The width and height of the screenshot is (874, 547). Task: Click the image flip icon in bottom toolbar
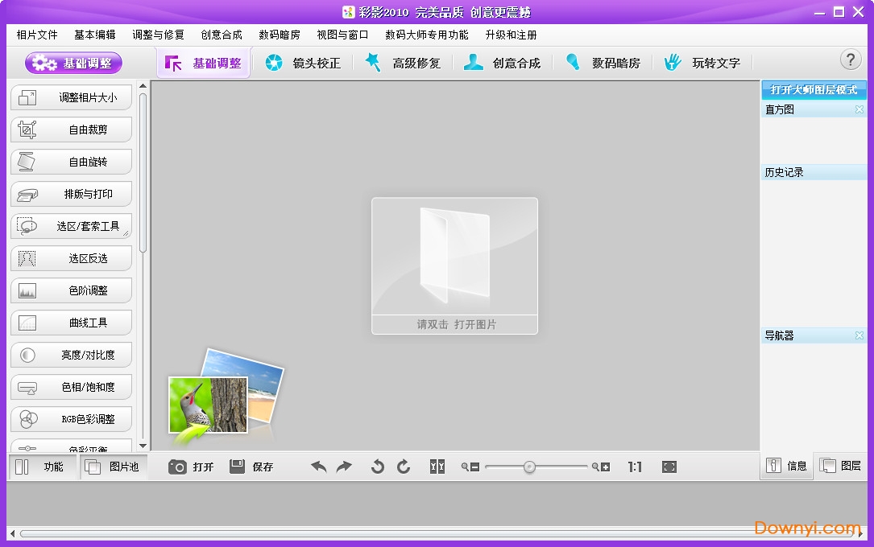(x=437, y=466)
